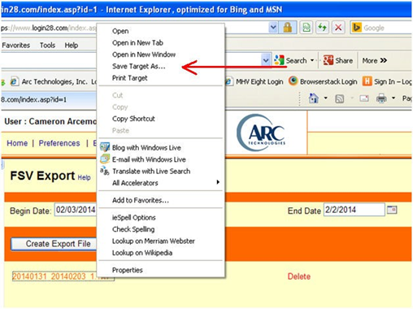Click the Share button in Google toolbar

click(x=338, y=60)
